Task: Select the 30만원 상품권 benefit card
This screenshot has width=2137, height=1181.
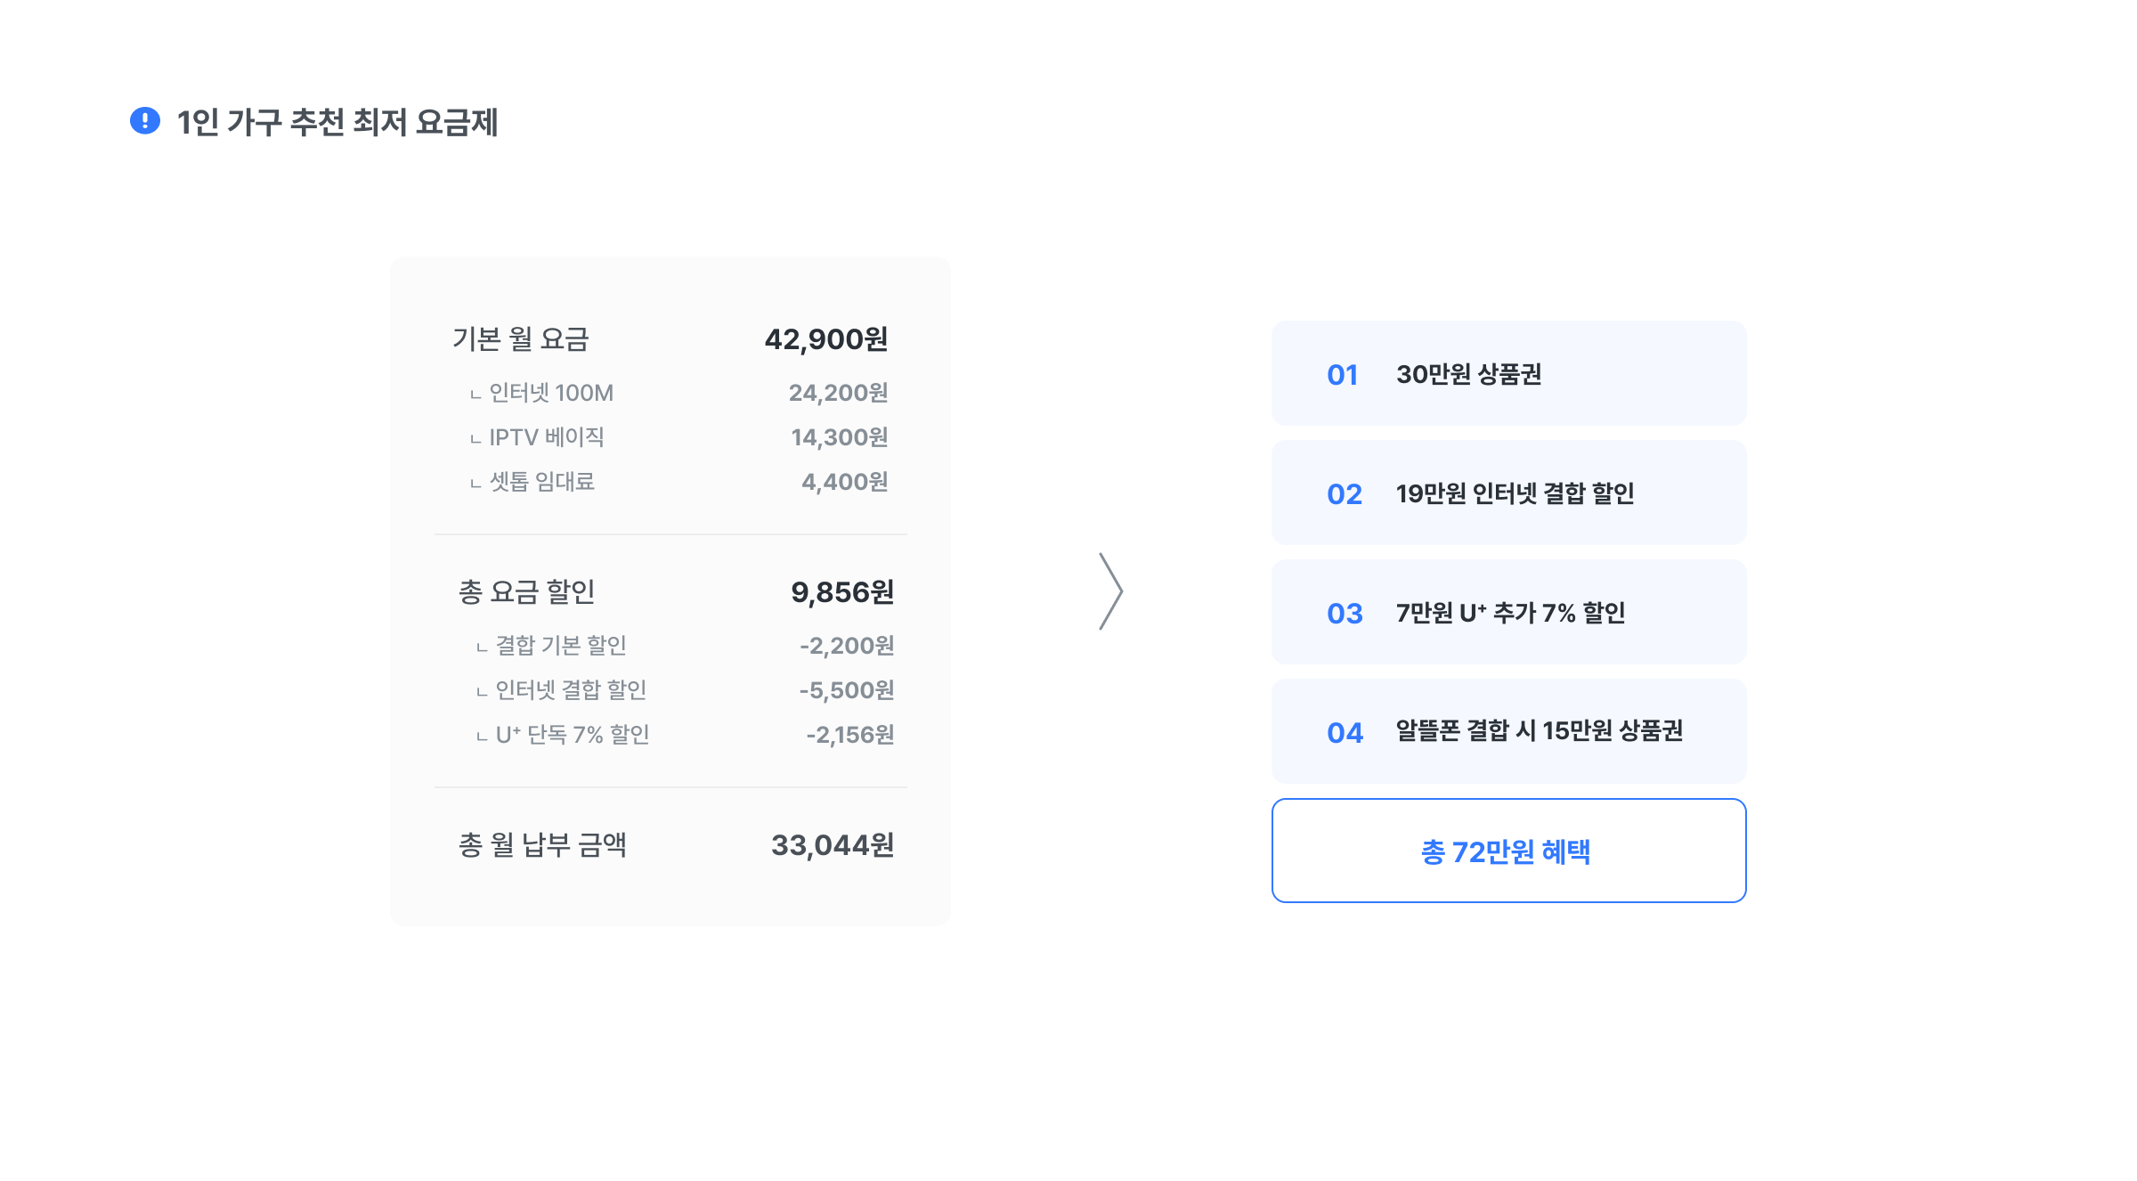Action: click(1508, 373)
